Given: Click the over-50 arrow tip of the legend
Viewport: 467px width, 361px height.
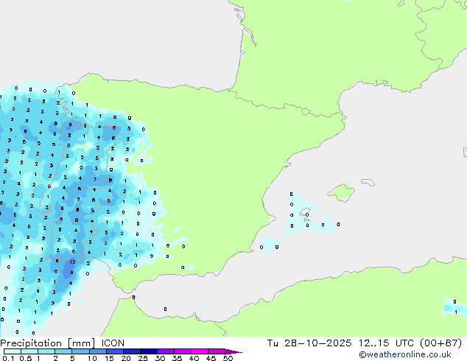Looking at the screenshot, I should click(x=233, y=351).
